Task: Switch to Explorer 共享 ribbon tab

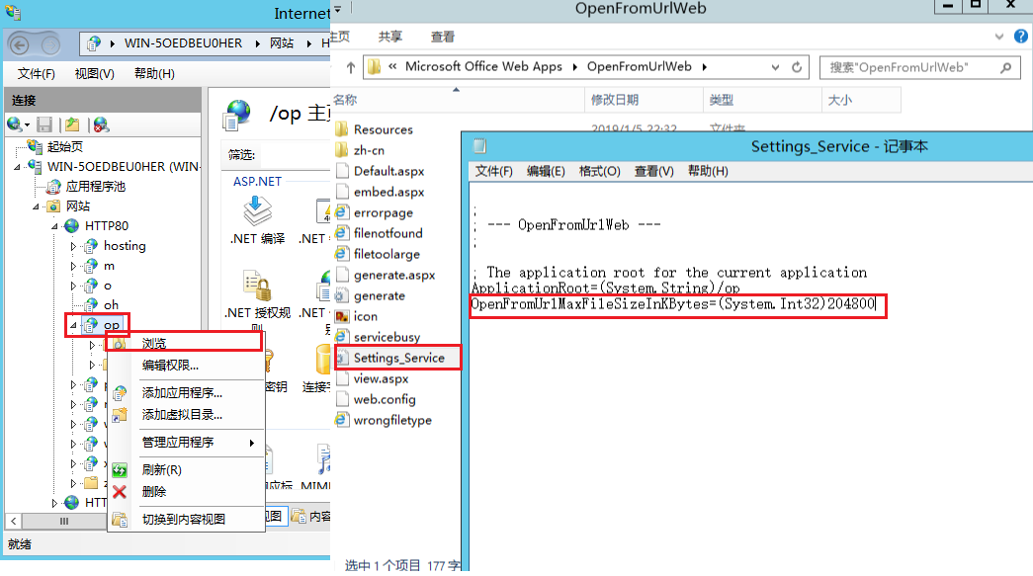Action: (390, 37)
